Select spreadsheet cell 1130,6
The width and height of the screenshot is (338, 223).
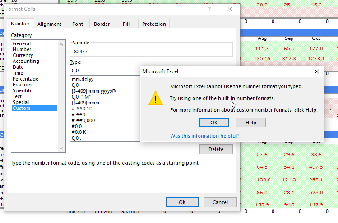[x=262, y=180]
